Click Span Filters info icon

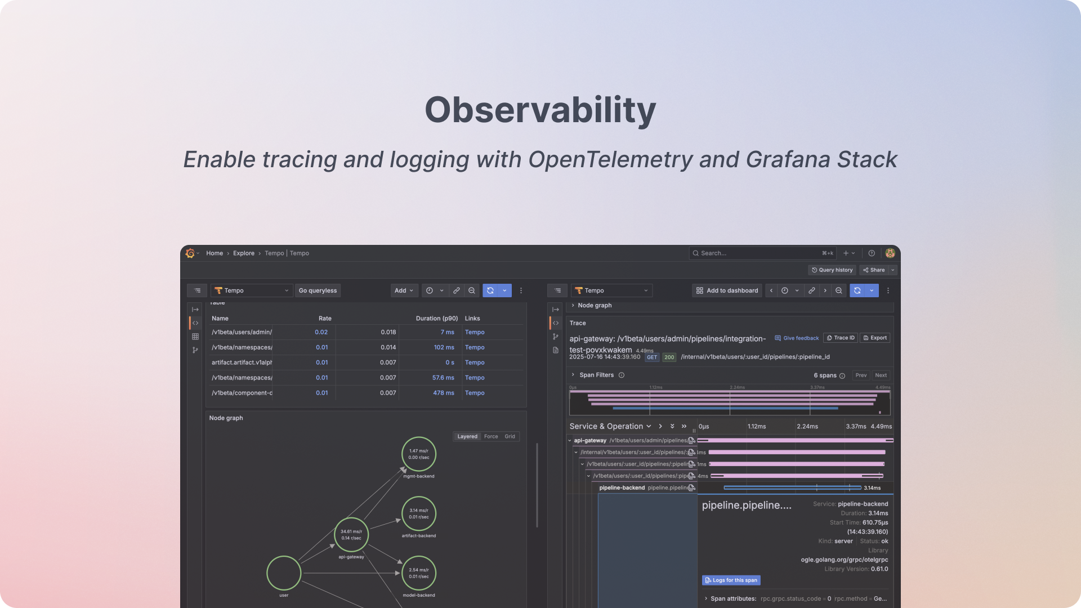(622, 375)
